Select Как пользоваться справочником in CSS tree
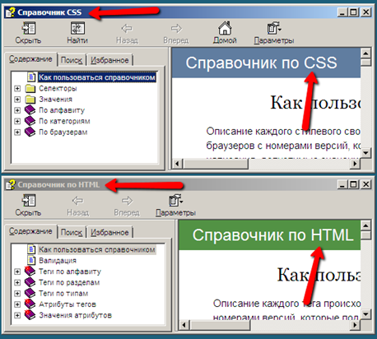 (97, 77)
